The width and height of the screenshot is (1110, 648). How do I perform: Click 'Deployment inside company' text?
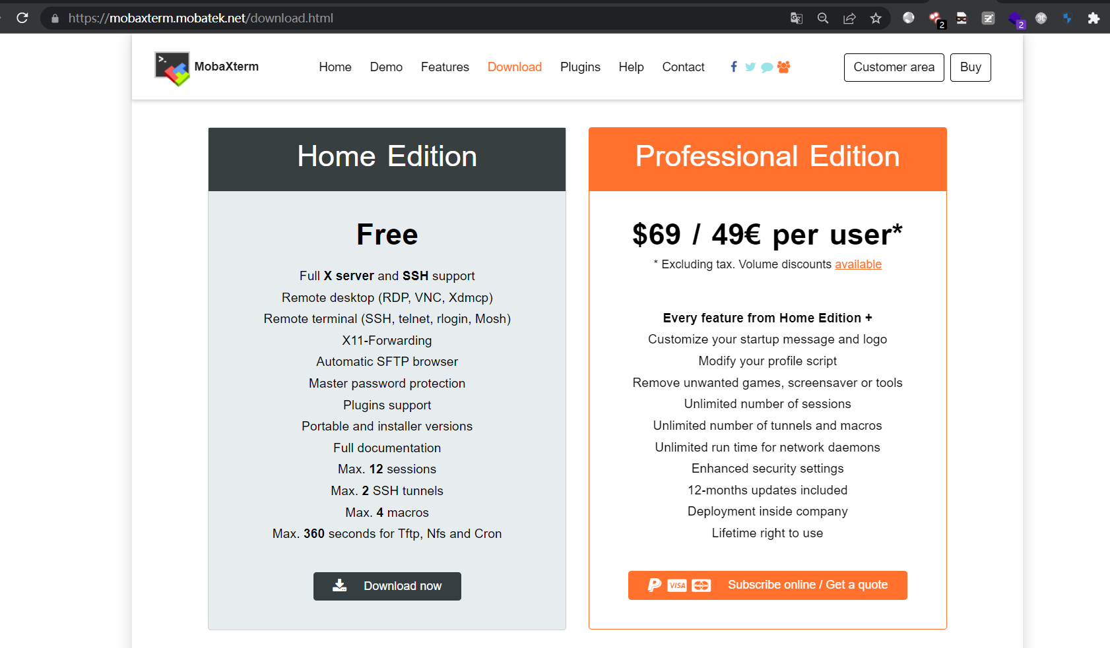(767, 512)
